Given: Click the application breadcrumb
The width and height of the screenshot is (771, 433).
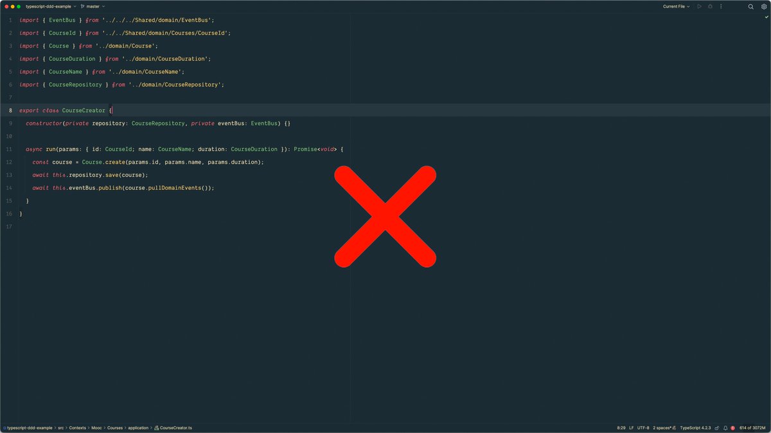Looking at the screenshot, I should coord(138,427).
